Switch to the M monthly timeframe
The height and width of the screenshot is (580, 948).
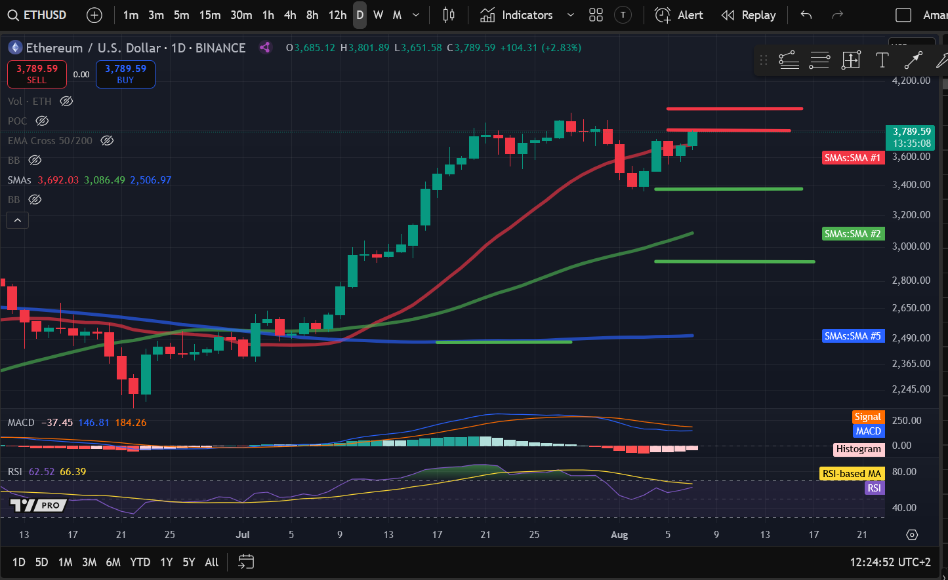[x=397, y=15]
